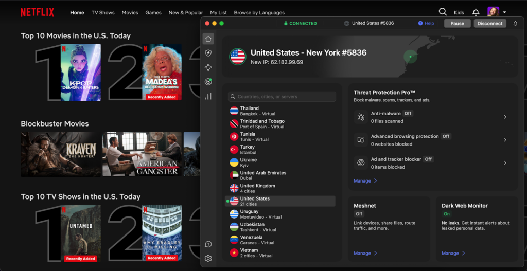Toggle Ad and tracker blocker Off status
Image resolution: width=527 pixels, height=271 pixels.
click(428, 159)
